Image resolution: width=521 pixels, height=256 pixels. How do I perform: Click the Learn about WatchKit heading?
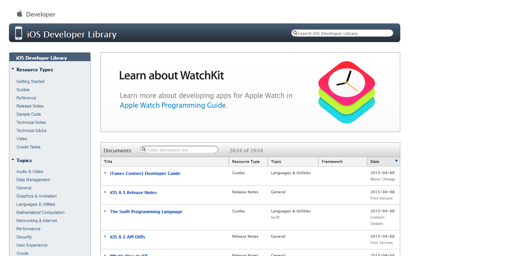click(x=171, y=75)
